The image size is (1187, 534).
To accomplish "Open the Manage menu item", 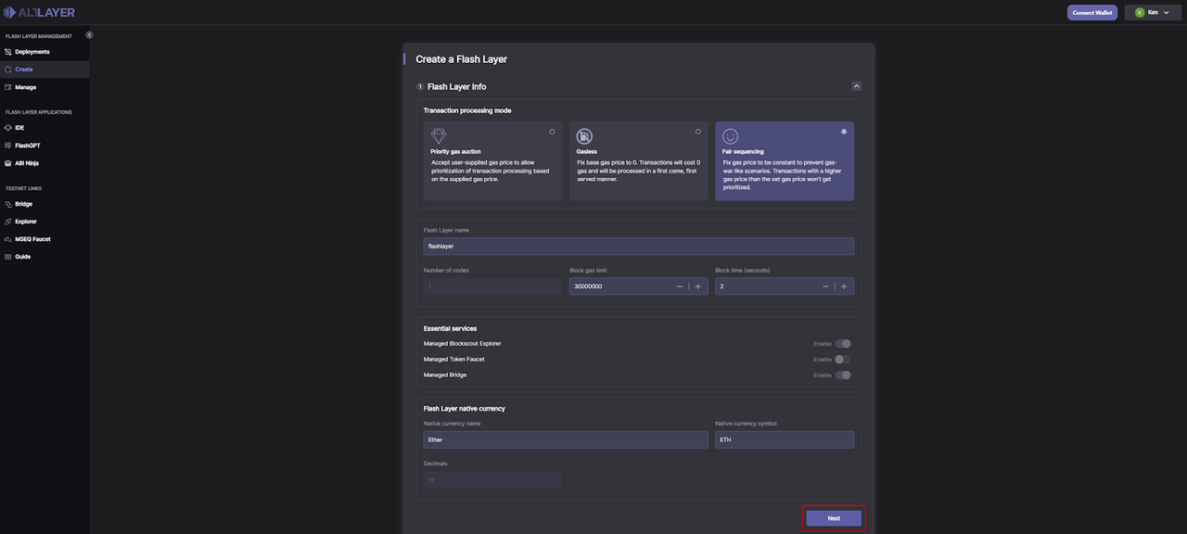I will tap(25, 87).
